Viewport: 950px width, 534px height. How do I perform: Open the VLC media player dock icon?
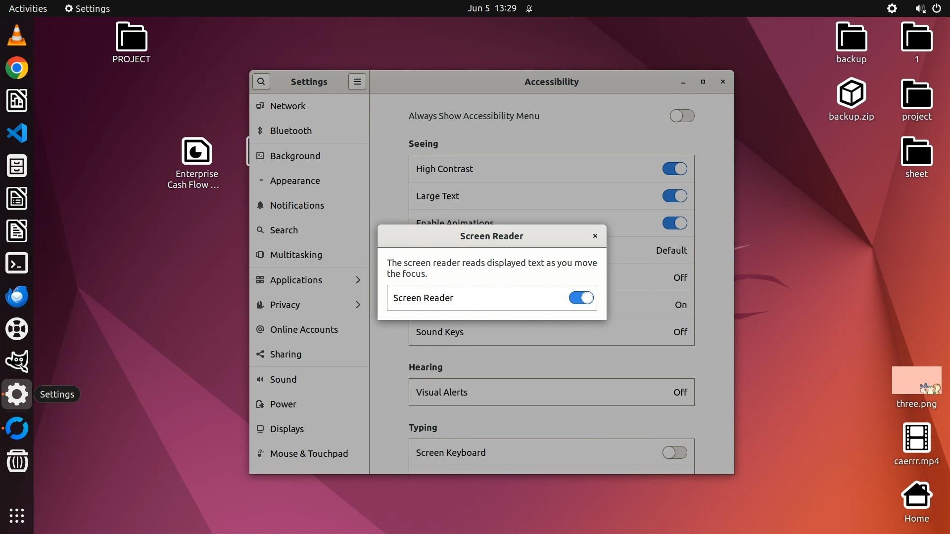(x=17, y=36)
